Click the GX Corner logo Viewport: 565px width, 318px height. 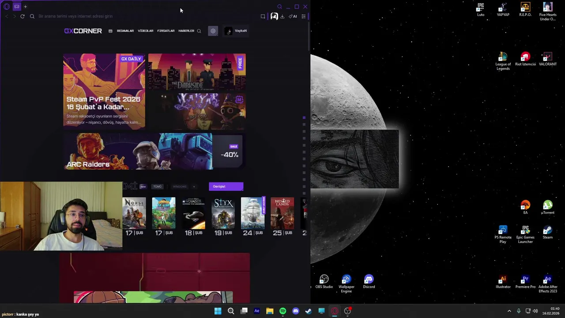pyautogui.click(x=83, y=31)
